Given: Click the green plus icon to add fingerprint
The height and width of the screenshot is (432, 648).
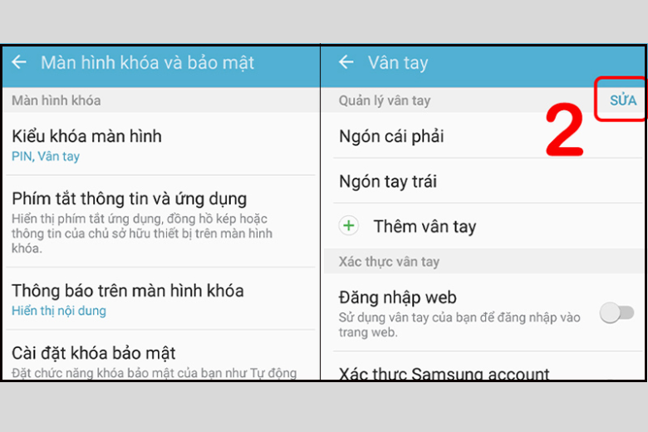Looking at the screenshot, I should pos(349,226).
